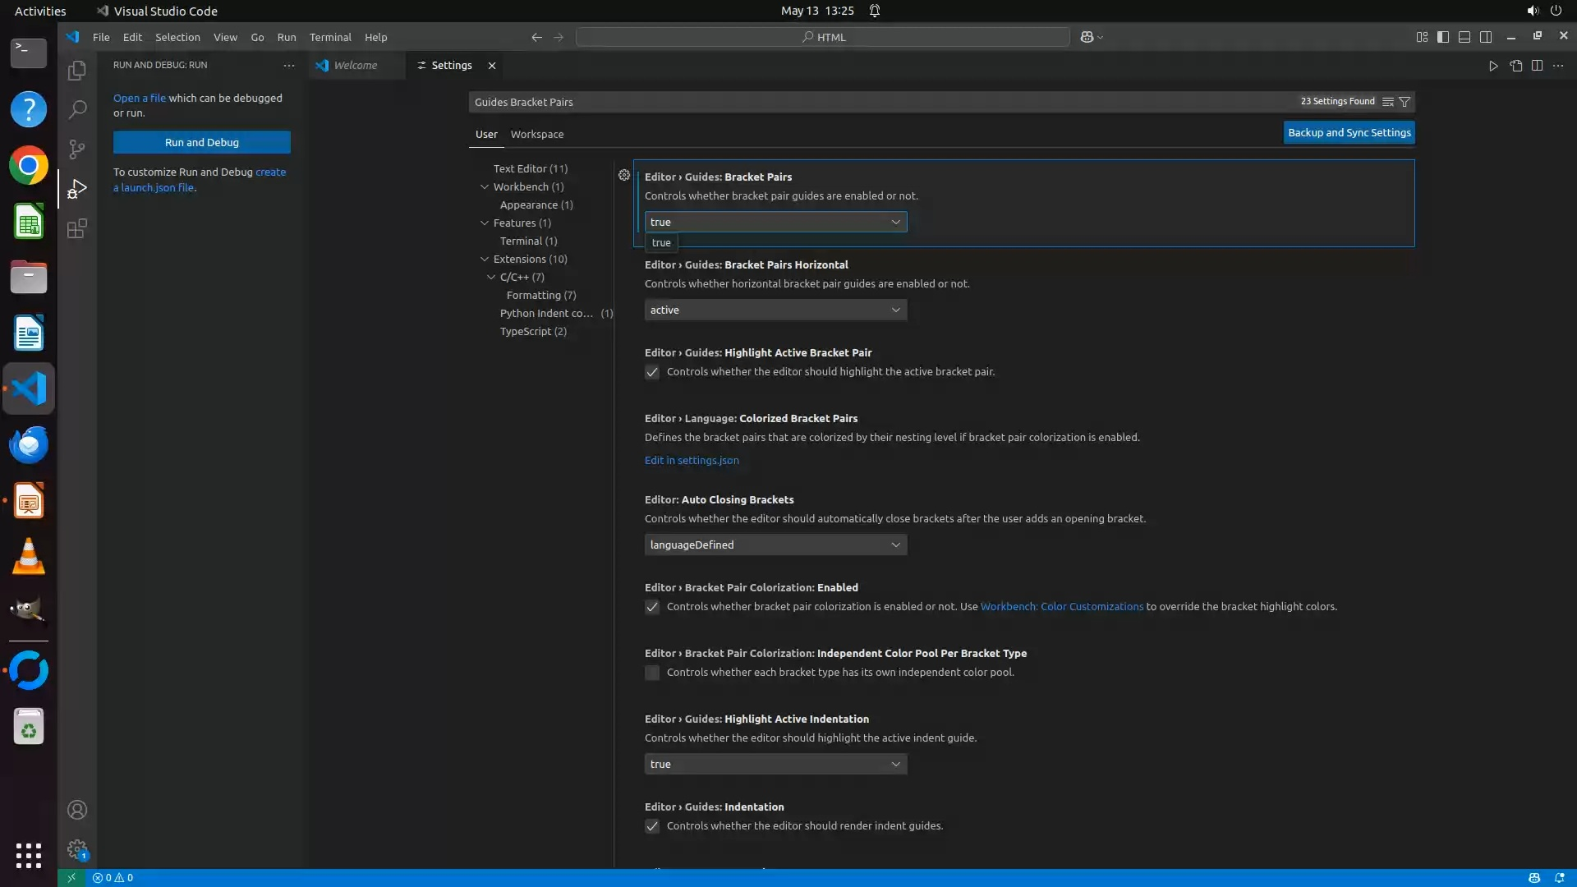Open Auto Closing Brackets languageDefined dropdown

[x=775, y=545]
